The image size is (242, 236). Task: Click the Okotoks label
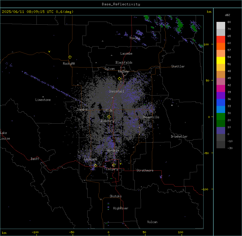point(116,196)
